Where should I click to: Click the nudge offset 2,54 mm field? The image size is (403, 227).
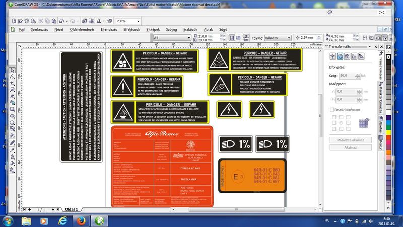[308, 38]
